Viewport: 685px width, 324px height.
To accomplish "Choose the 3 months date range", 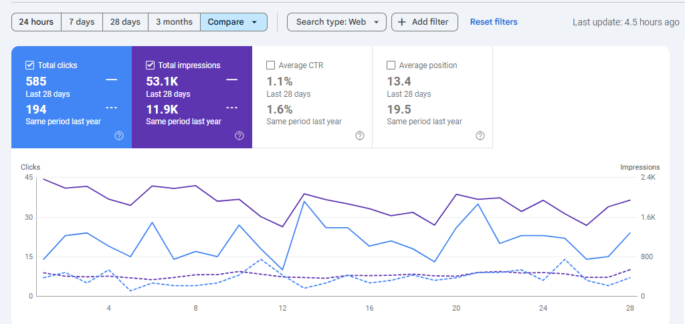I will [x=174, y=22].
